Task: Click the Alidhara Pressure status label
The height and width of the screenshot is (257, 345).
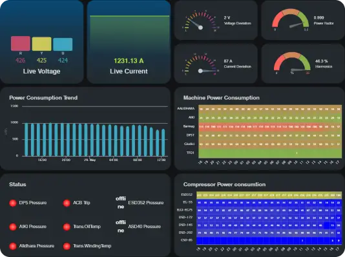Action: pos(37,246)
